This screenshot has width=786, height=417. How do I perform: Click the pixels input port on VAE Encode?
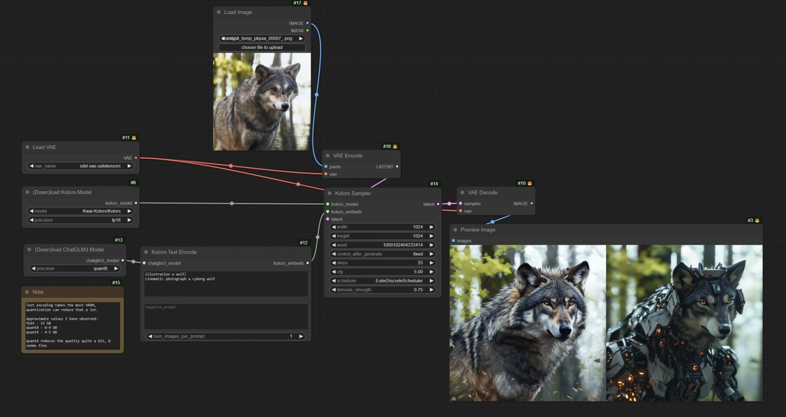326,166
